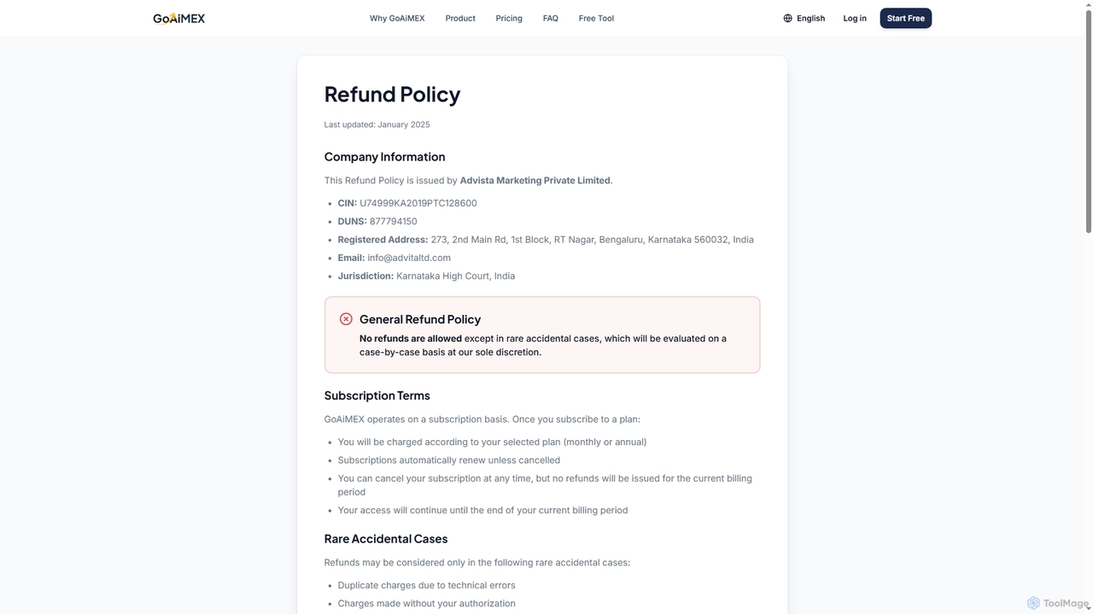
Task: Open the Why GoAiMEX menu item
Action: 397,18
